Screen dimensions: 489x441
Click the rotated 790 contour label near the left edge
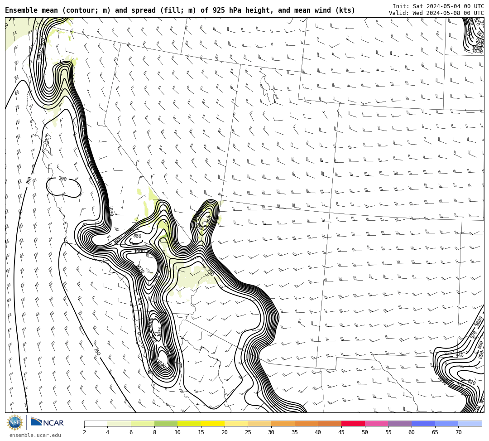[29, 181]
